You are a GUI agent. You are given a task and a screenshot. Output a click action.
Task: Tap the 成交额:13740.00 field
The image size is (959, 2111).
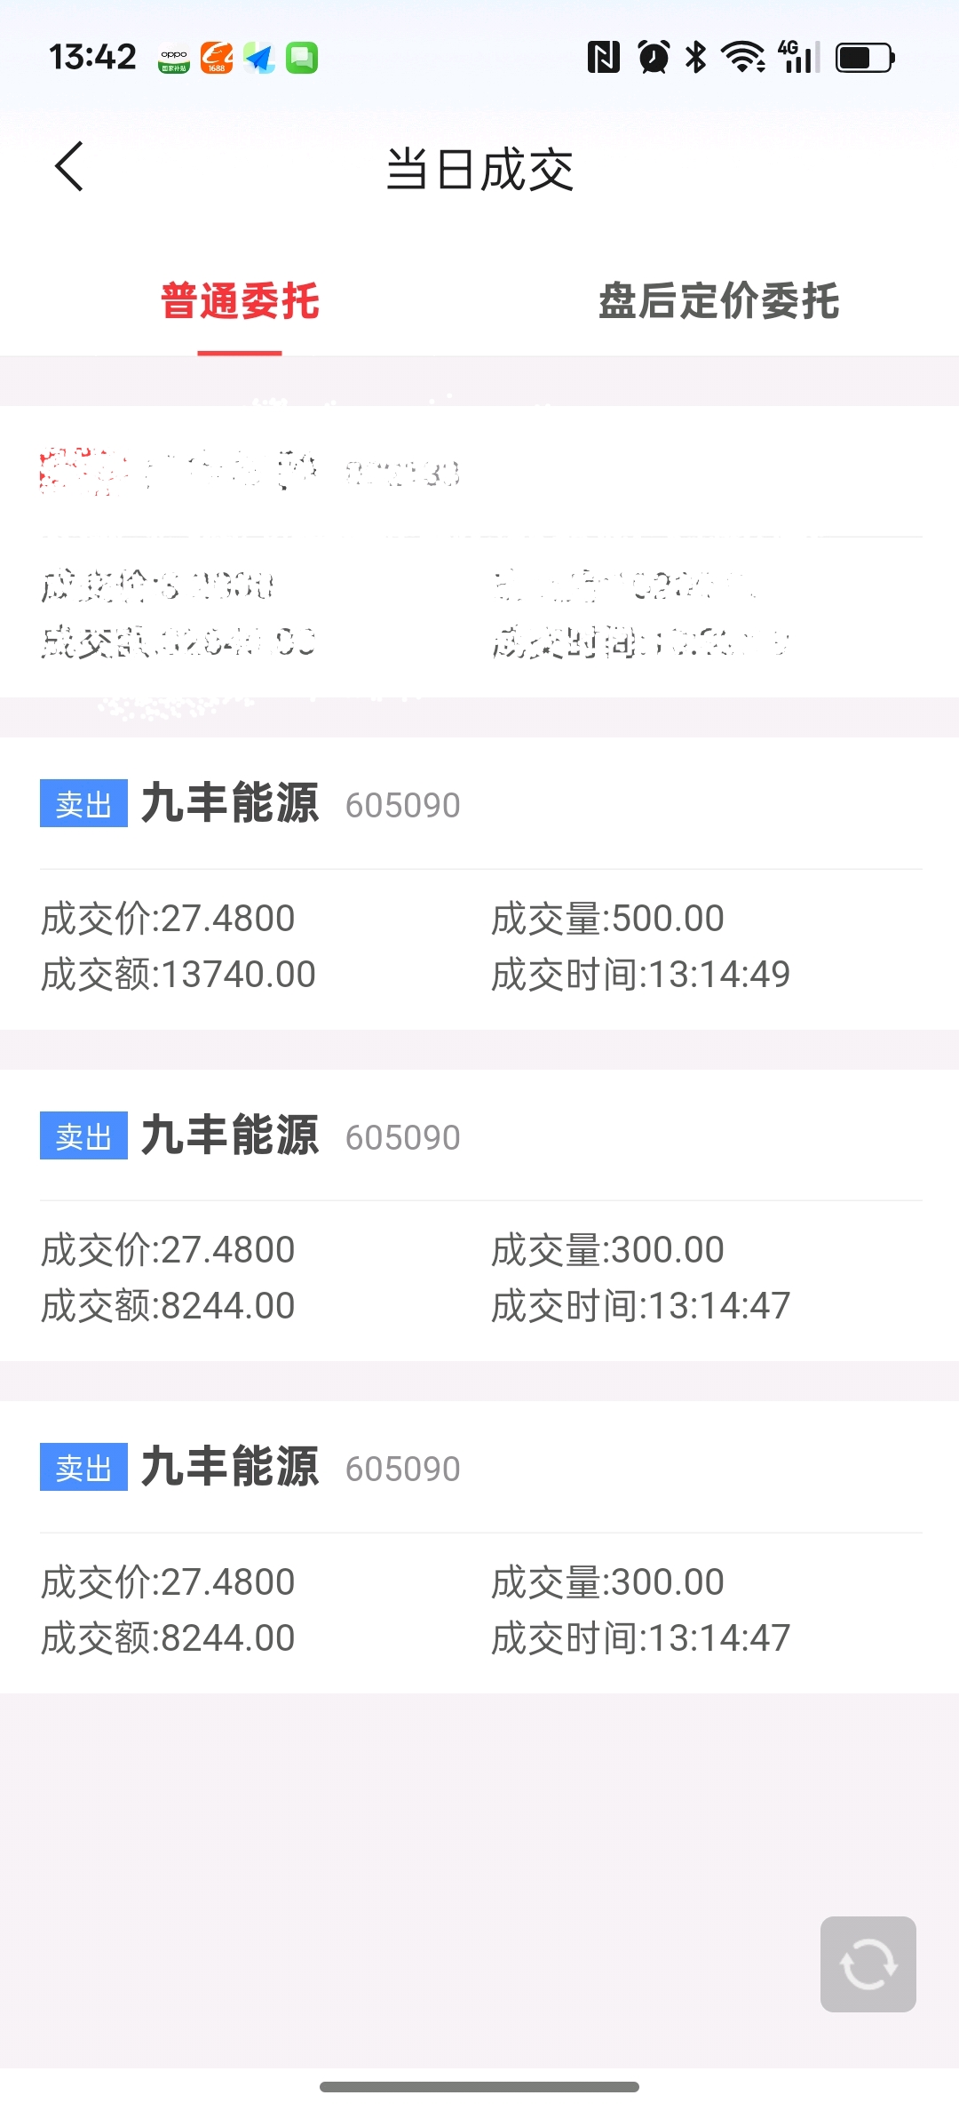coord(178,975)
